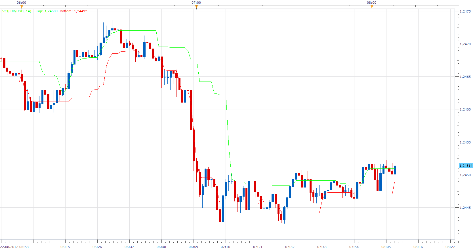
Task: Click the 06:00 orange hour marker
Action: click(x=22, y=7)
